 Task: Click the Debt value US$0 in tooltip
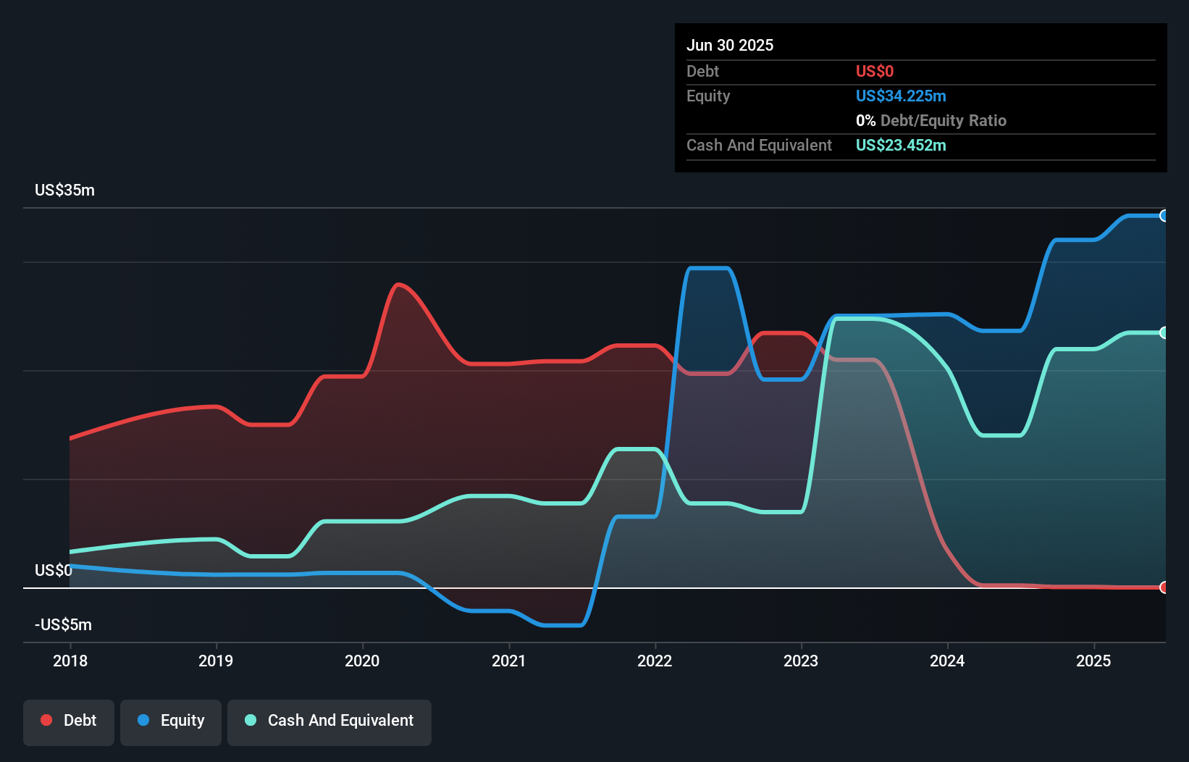(875, 71)
